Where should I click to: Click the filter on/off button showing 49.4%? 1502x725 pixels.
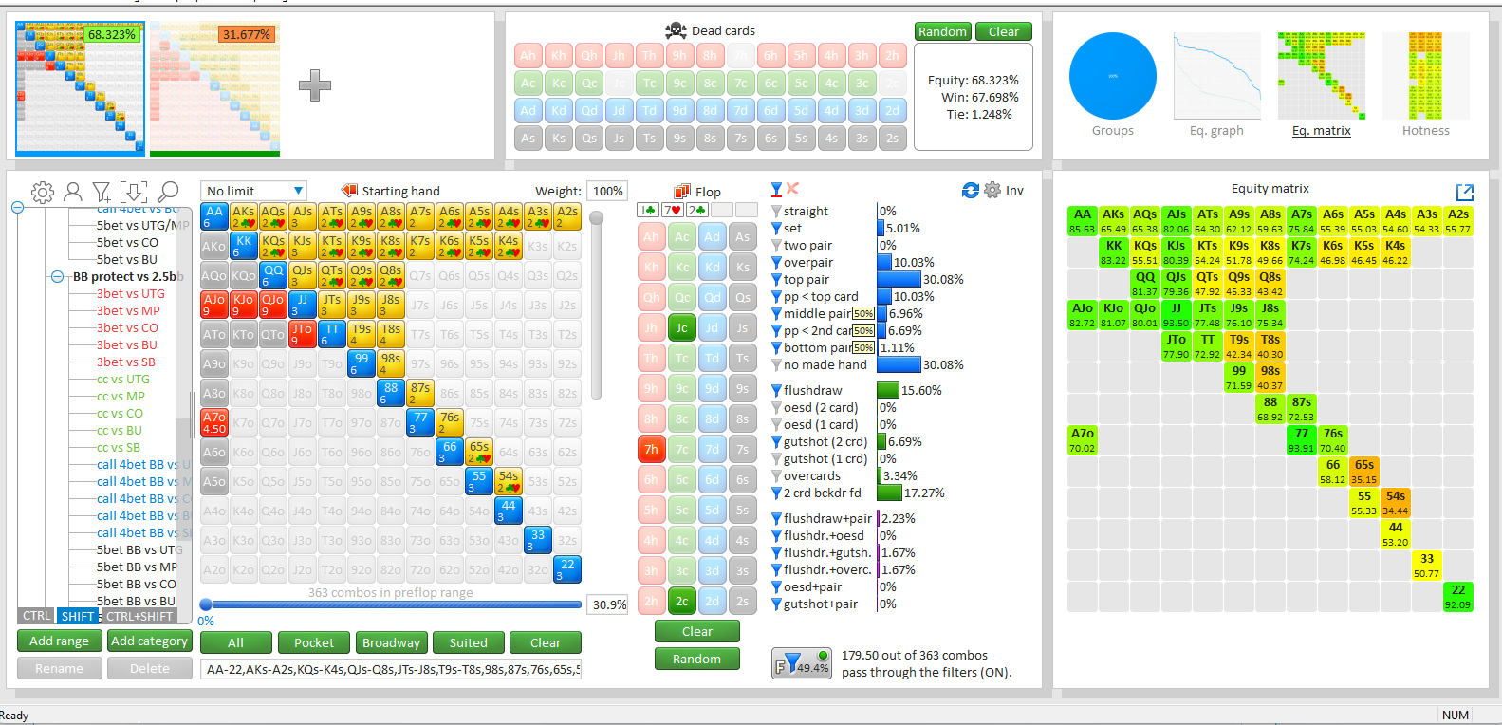[x=803, y=662]
